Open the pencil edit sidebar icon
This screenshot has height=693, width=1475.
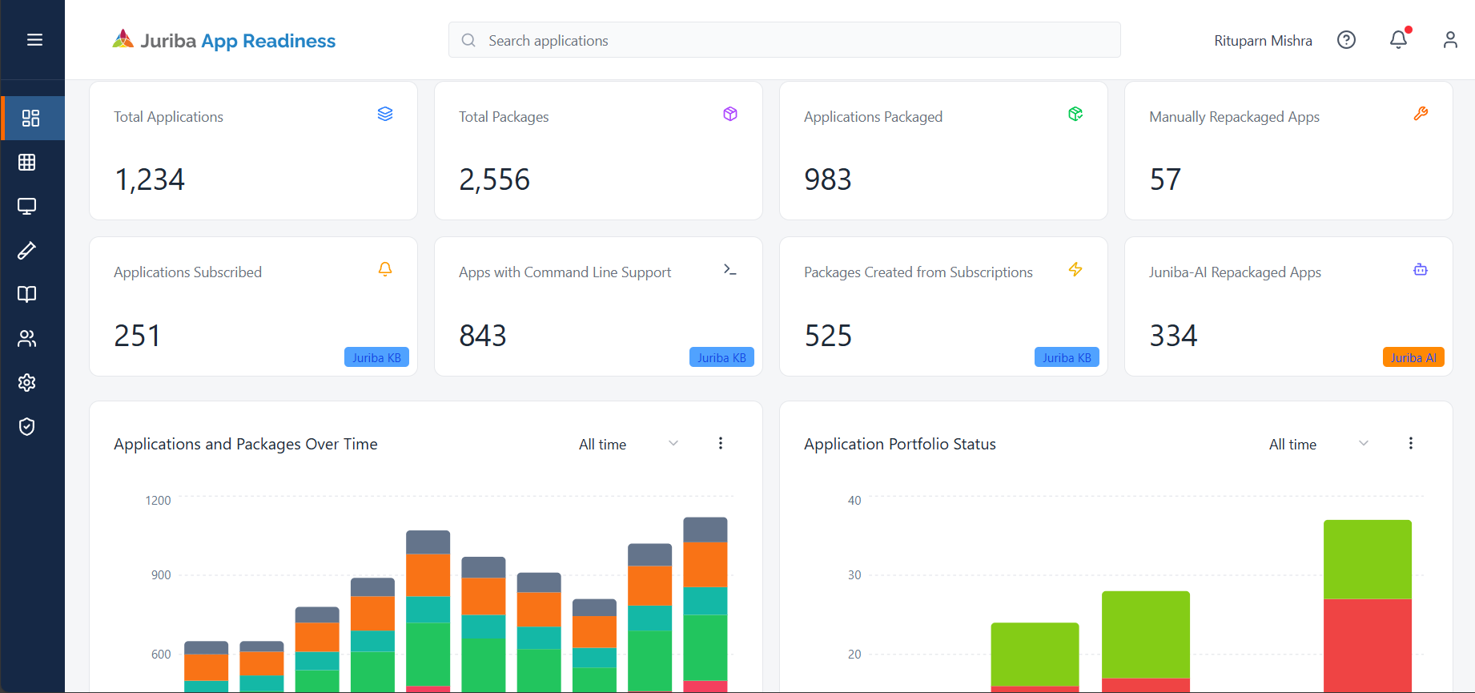coord(27,251)
